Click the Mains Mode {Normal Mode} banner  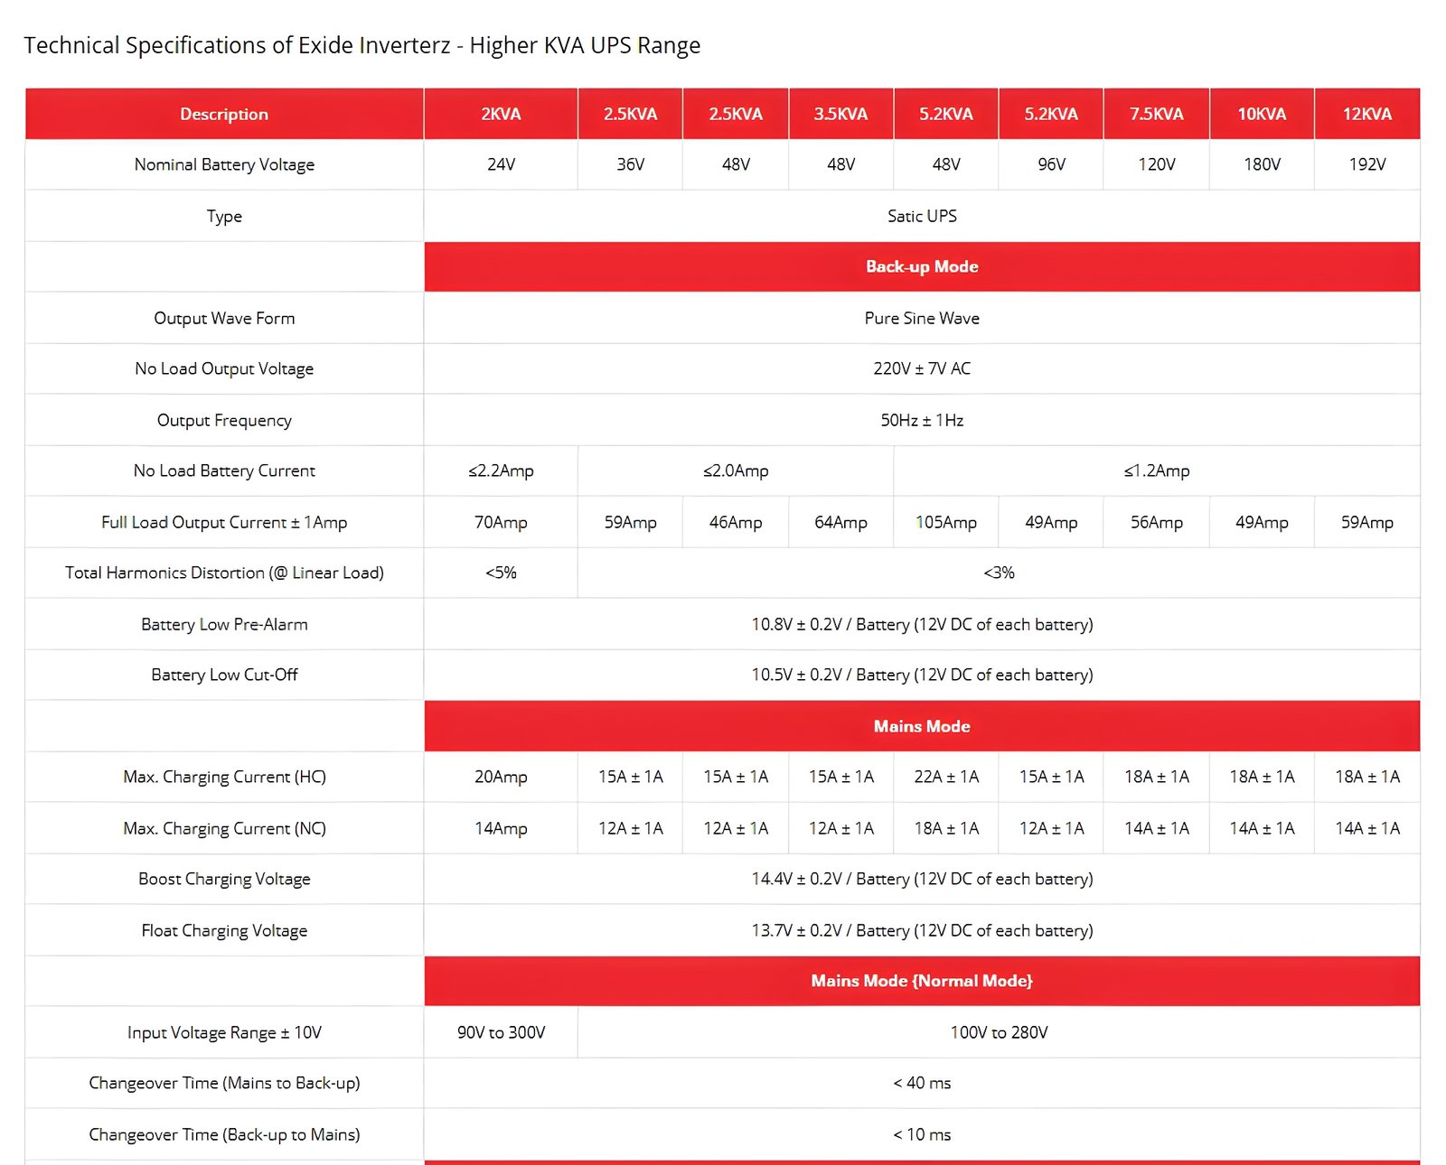(x=922, y=981)
